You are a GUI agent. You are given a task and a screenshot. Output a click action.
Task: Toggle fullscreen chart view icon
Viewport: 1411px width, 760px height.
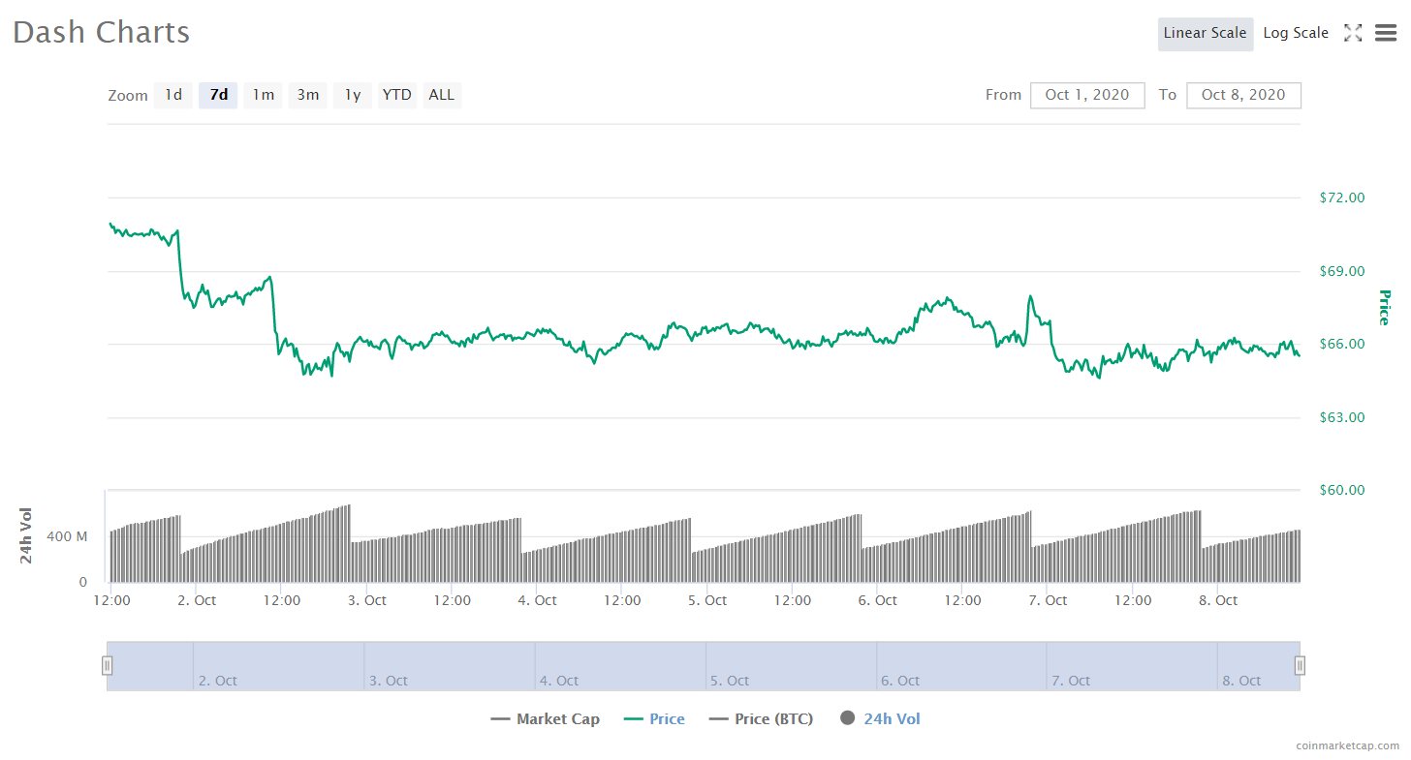1353,33
